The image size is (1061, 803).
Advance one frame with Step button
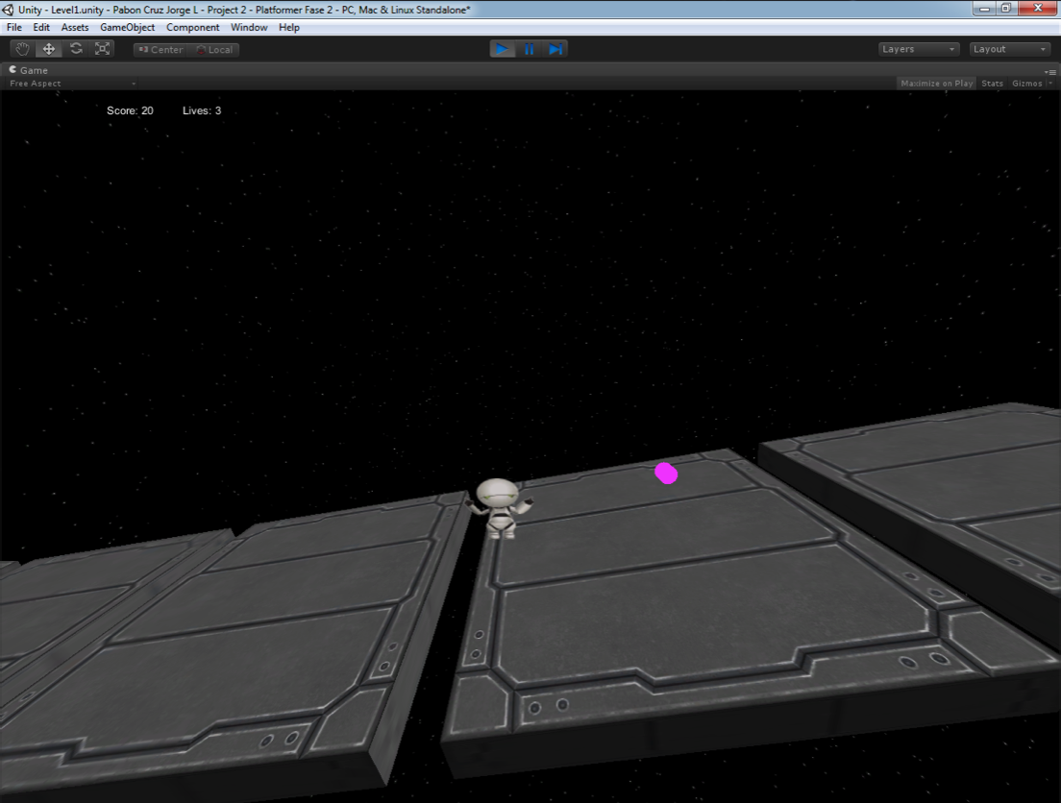pos(555,49)
